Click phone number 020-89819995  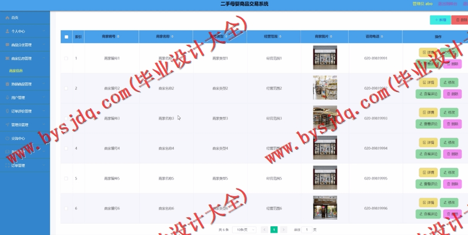tap(376, 178)
